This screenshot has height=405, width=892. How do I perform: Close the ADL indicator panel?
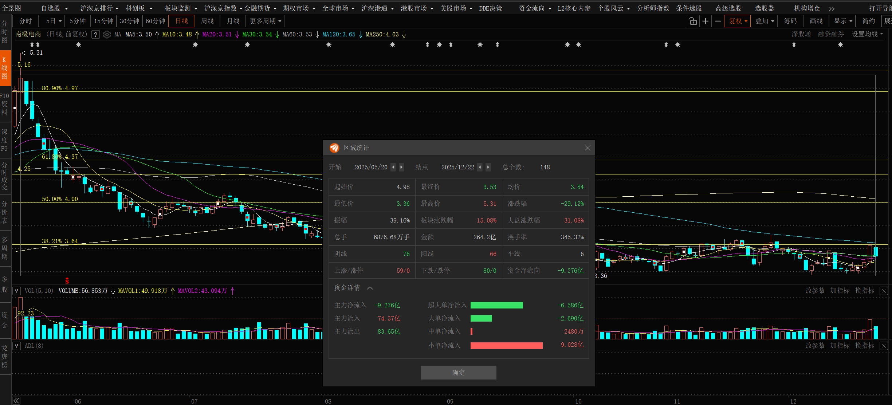pos(884,346)
